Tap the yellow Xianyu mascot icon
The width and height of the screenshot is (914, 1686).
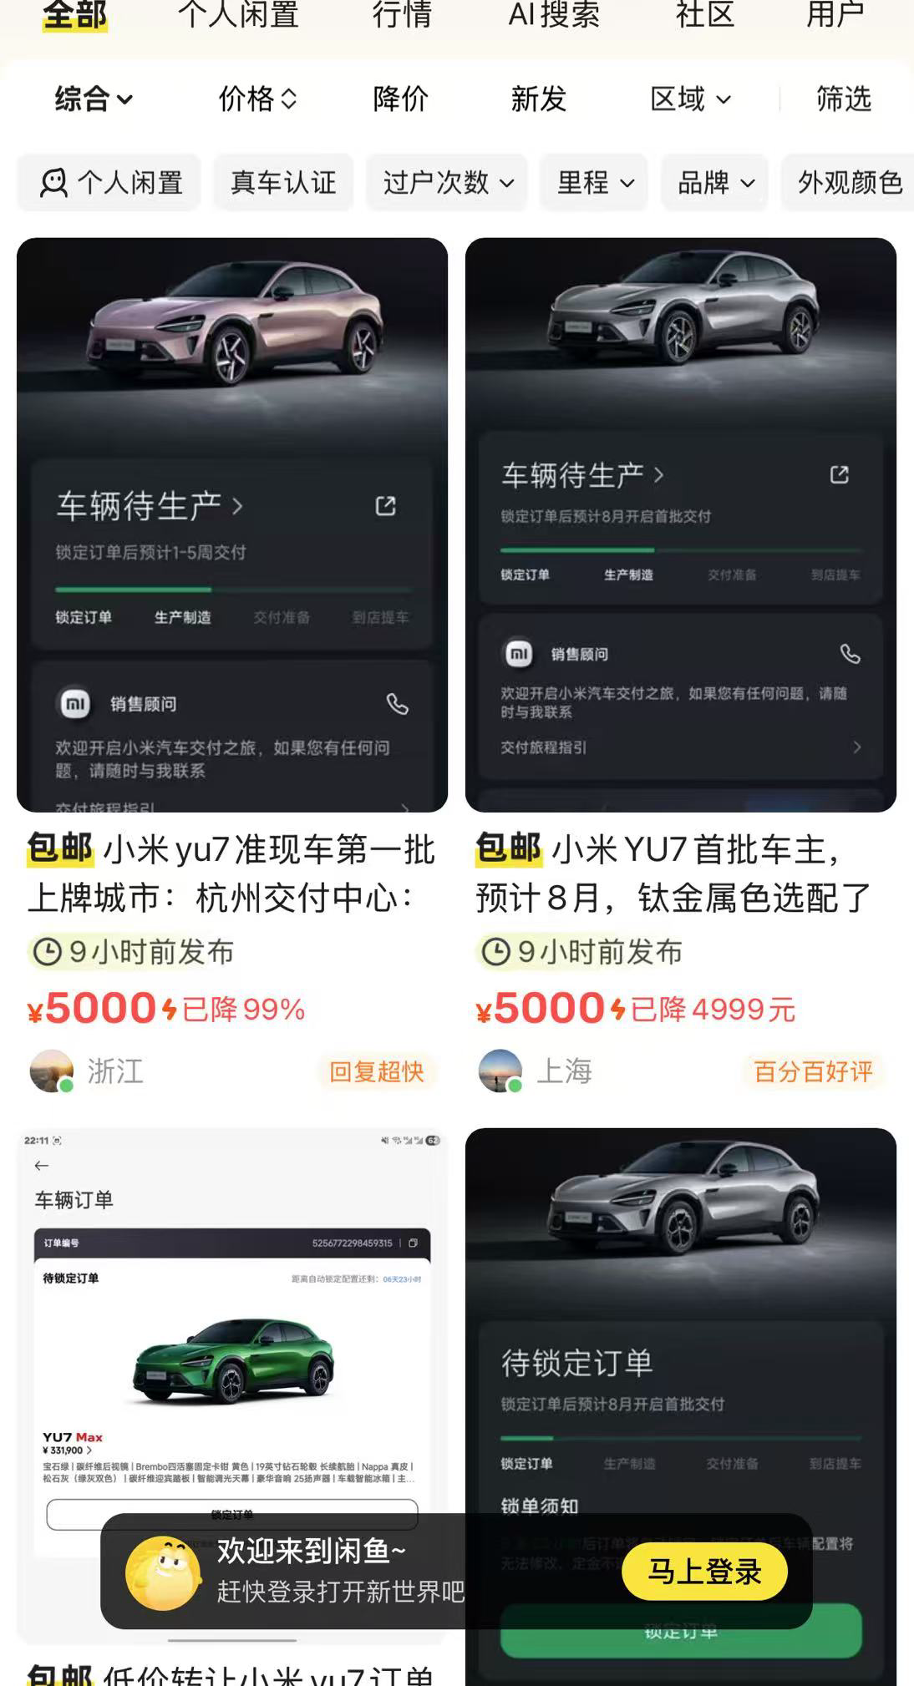coord(164,1573)
